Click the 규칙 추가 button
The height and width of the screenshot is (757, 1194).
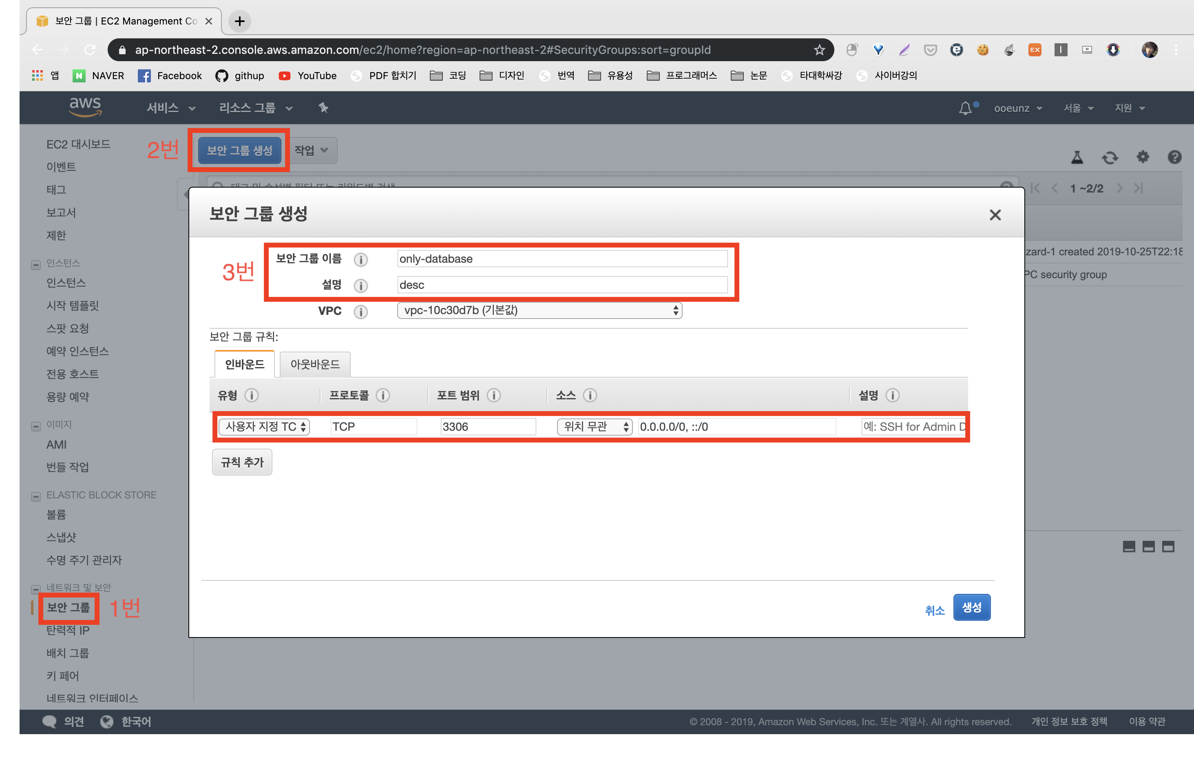click(x=242, y=463)
